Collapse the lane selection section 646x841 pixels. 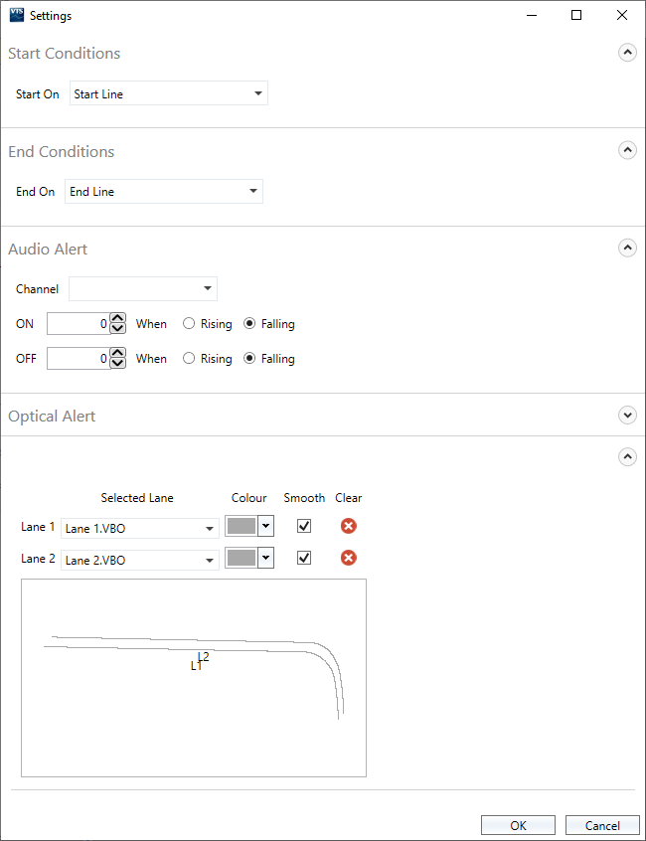(627, 457)
